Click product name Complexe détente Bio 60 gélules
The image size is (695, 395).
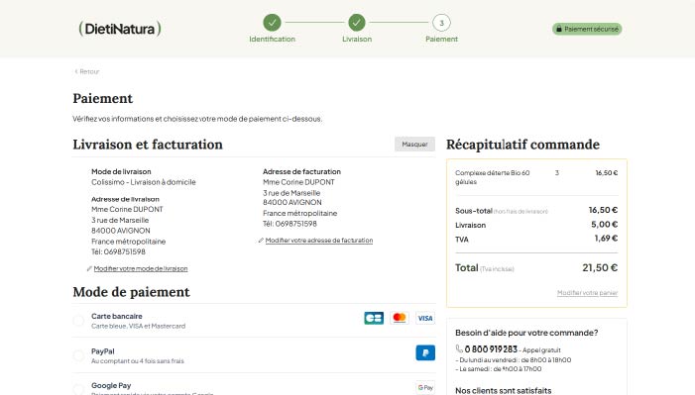(493, 177)
